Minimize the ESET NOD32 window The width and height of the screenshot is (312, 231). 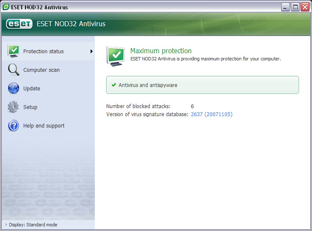[x=285, y=7]
